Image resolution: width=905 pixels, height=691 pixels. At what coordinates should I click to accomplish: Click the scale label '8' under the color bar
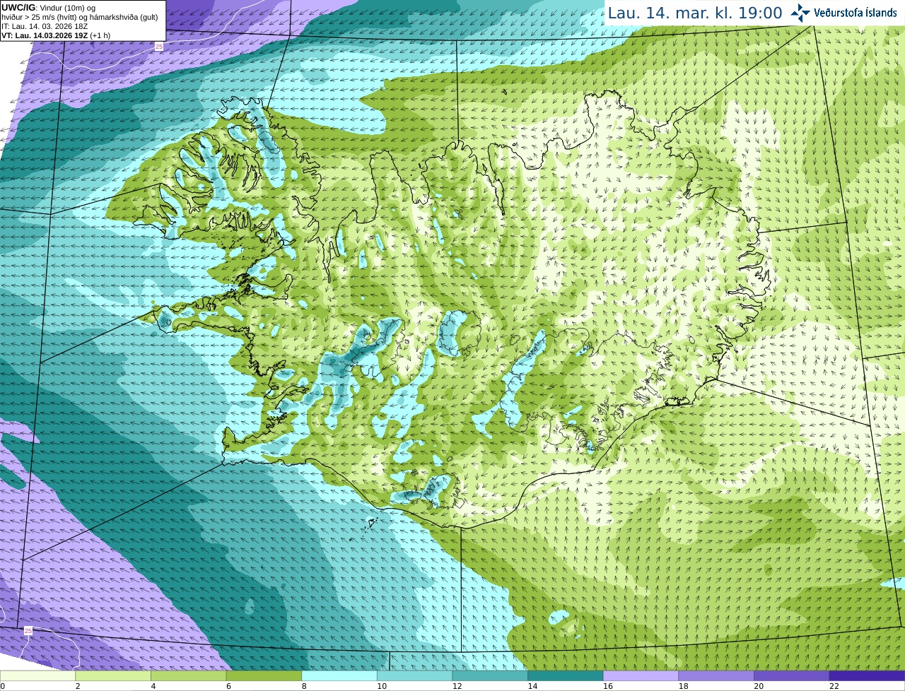coord(305,686)
